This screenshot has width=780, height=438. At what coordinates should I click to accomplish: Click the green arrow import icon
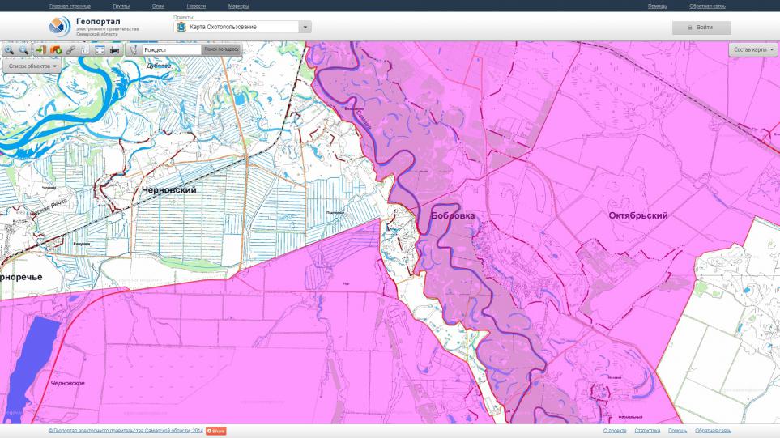pos(40,50)
